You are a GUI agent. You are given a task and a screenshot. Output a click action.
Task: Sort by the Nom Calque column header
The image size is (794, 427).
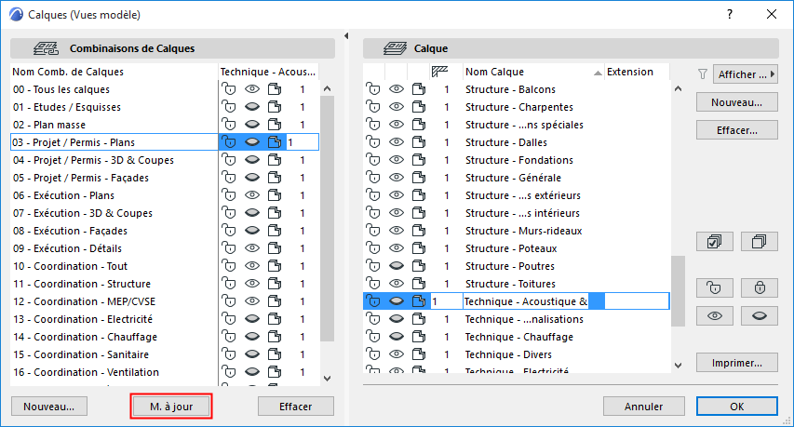click(x=533, y=72)
